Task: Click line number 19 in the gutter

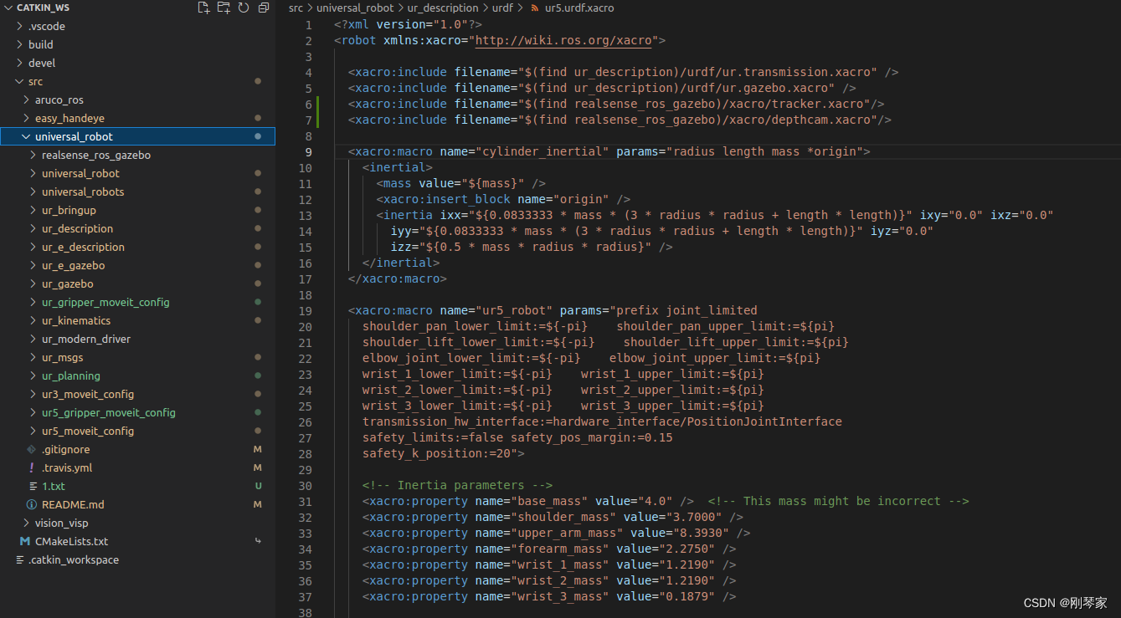Action: pos(305,310)
